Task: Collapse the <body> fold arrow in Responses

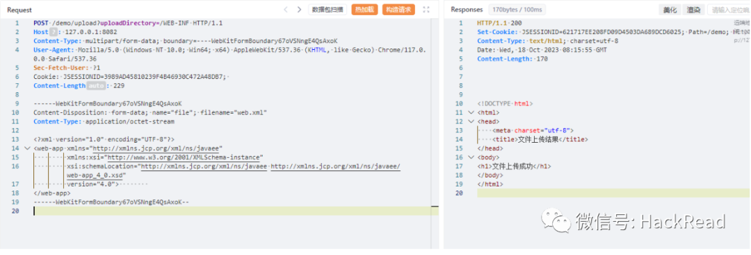Action: coord(470,157)
